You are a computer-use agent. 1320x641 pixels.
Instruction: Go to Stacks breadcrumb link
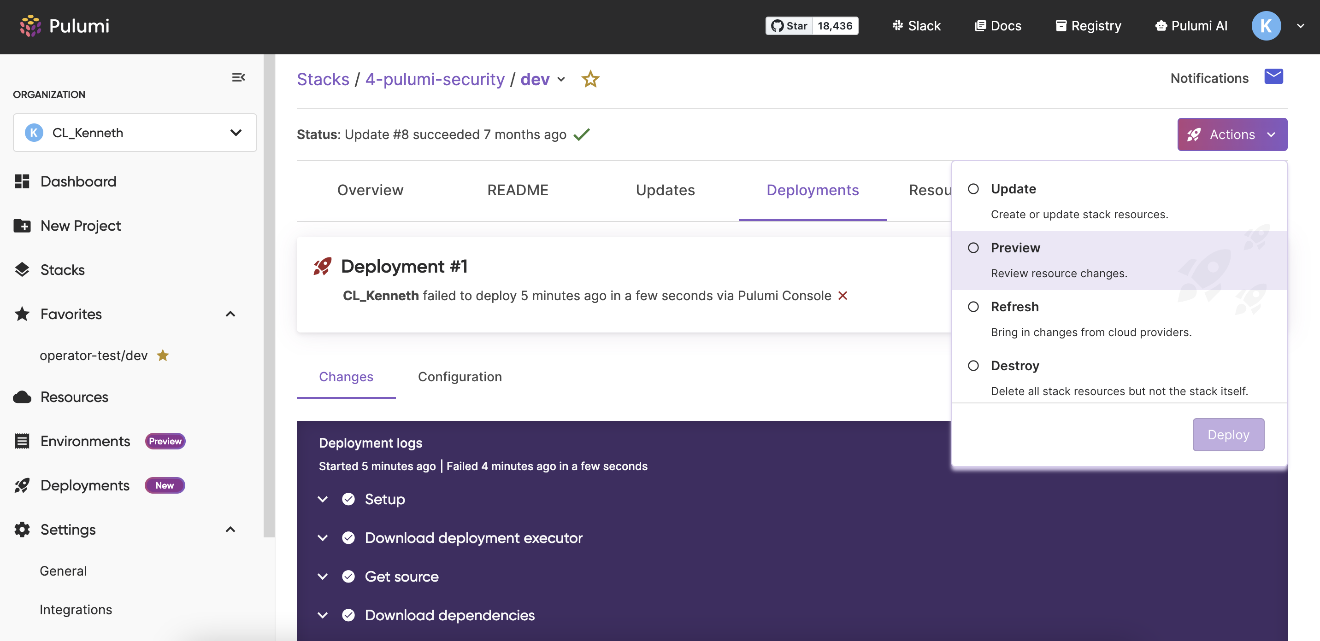point(324,79)
